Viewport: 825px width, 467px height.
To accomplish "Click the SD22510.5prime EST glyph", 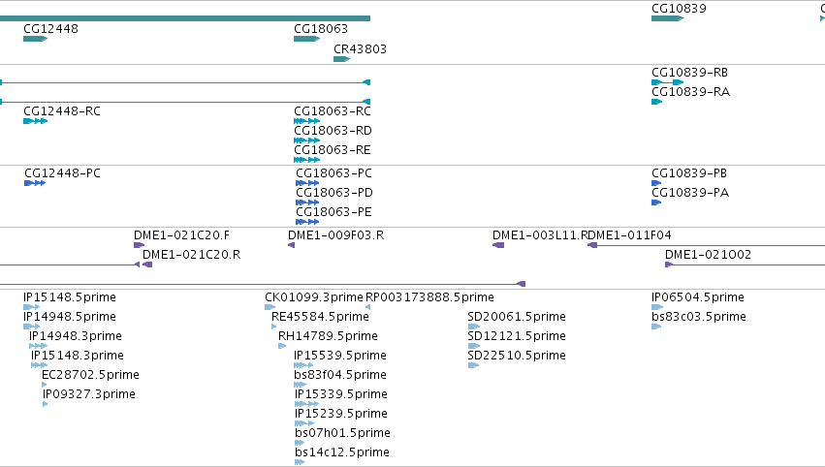I will coord(473,365).
